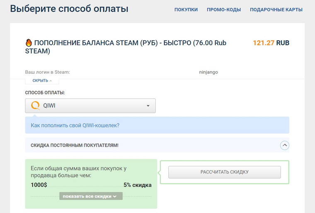Click the Steam login value ninjango
This screenshot has width=315, height=213.
208,72
